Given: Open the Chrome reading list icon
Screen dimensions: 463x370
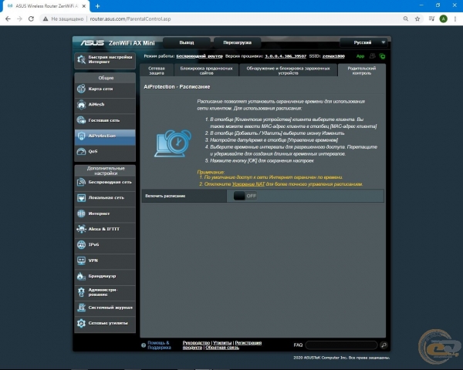Looking at the screenshot, I should pos(431,18).
